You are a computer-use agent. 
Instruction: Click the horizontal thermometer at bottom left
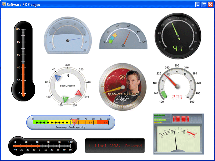(42, 145)
